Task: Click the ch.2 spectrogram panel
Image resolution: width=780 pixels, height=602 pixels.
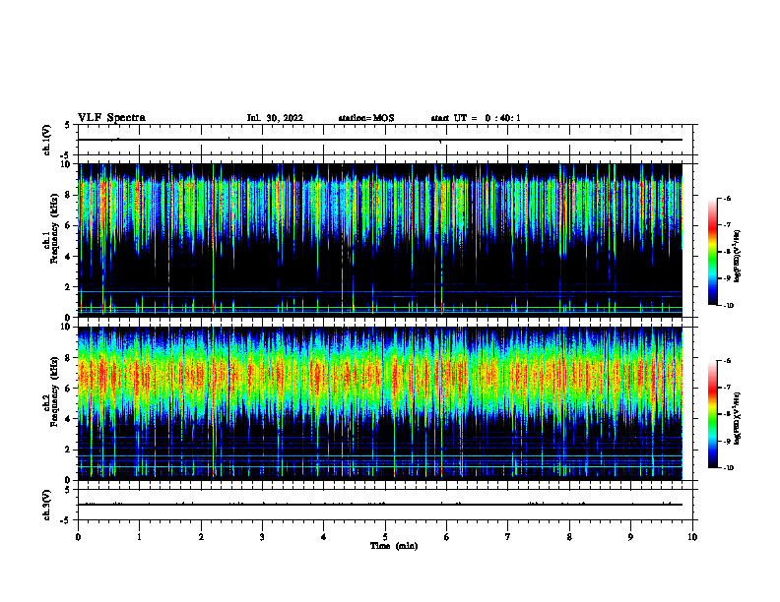Action: [x=380, y=403]
